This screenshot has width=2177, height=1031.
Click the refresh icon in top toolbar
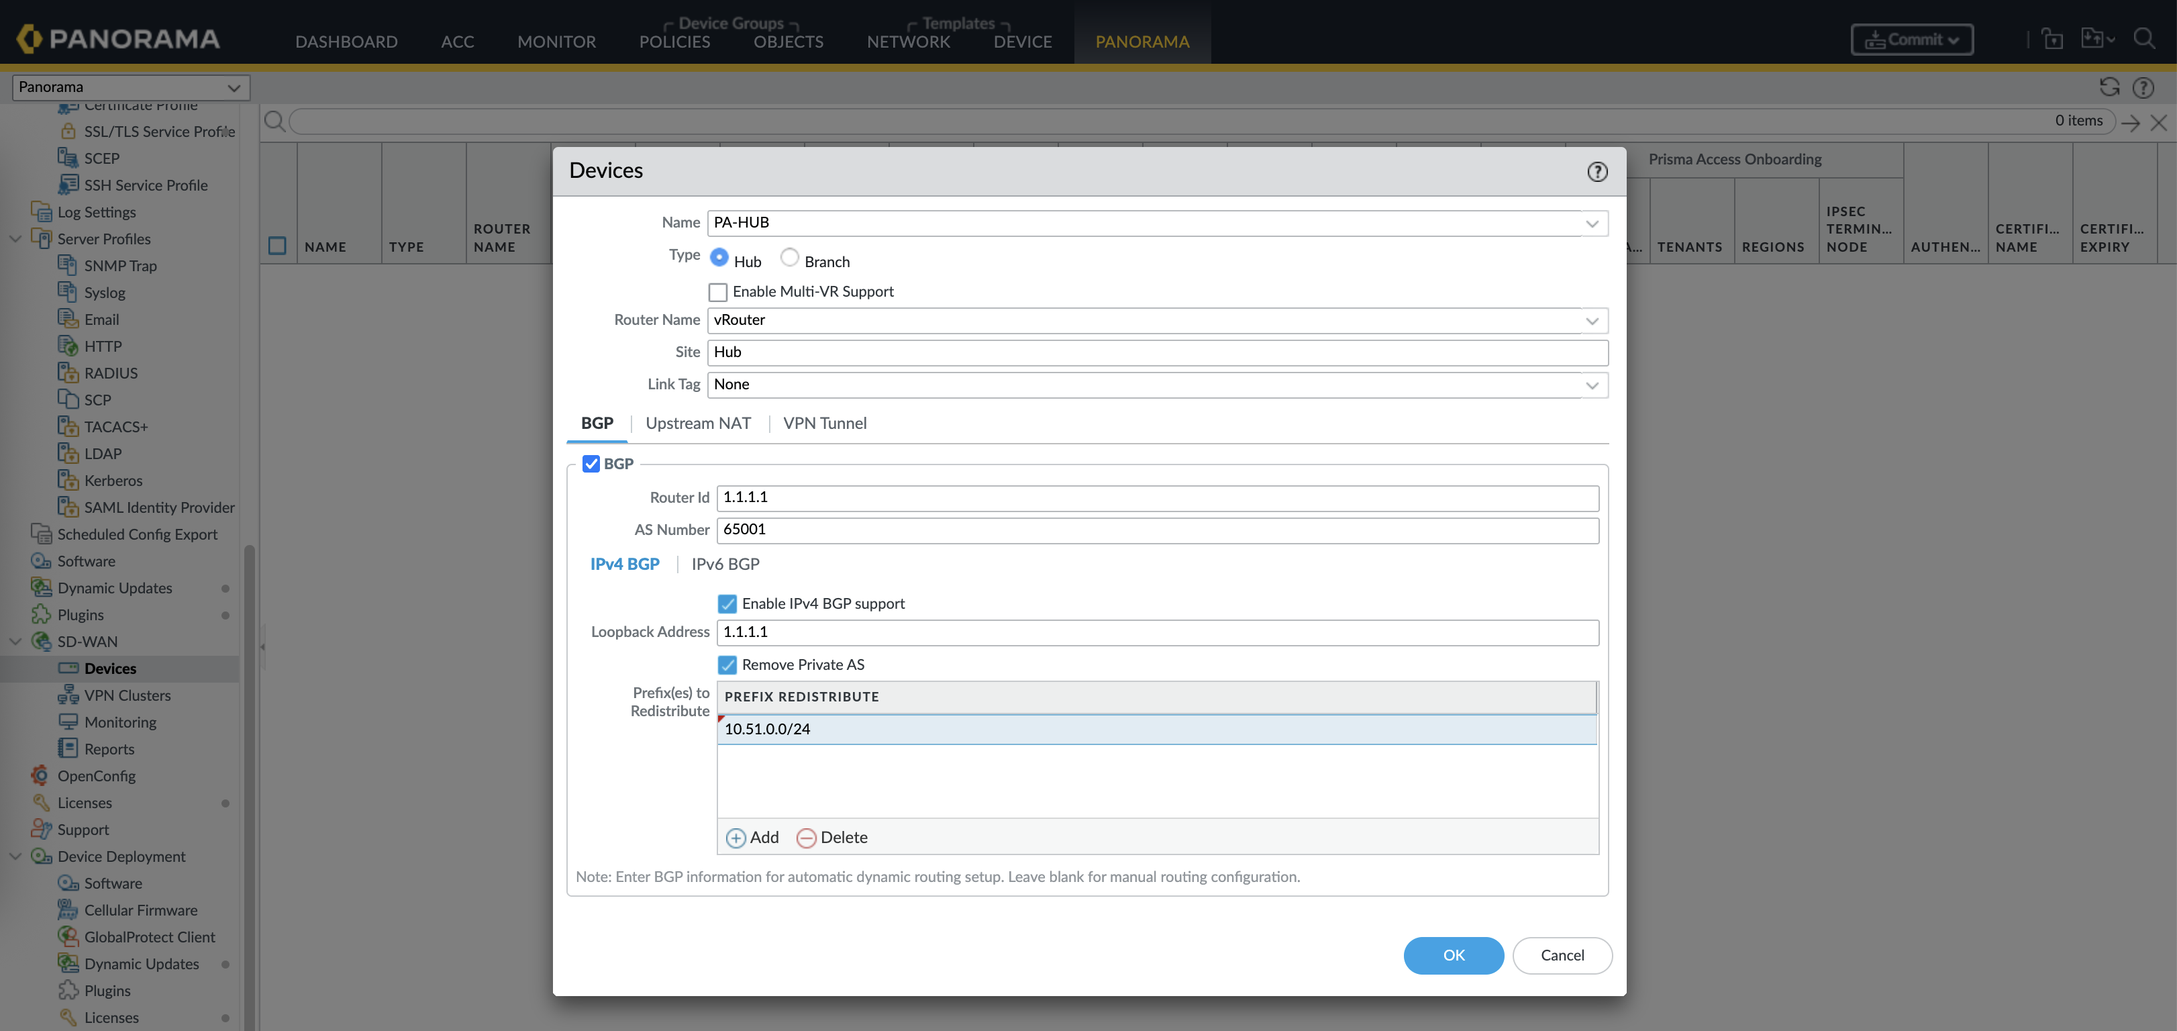tap(2109, 87)
